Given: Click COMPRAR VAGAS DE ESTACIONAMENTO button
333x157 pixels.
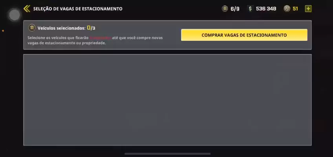Looking at the screenshot, I should [244, 35].
